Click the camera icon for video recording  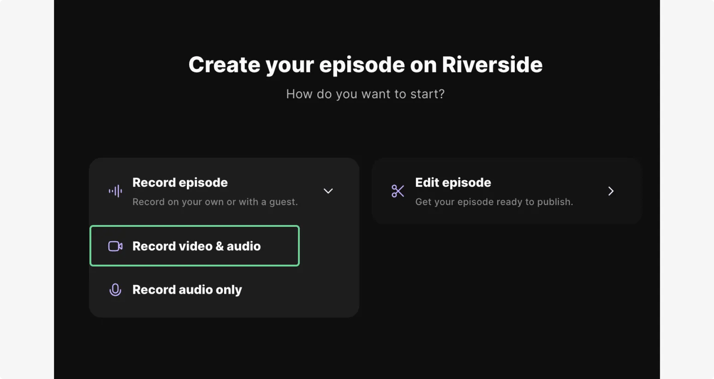(x=115, y=246)
